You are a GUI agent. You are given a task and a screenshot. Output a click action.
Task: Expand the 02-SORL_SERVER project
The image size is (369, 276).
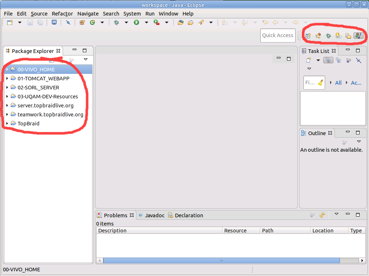pyautogui.click(x=7, y=87)
